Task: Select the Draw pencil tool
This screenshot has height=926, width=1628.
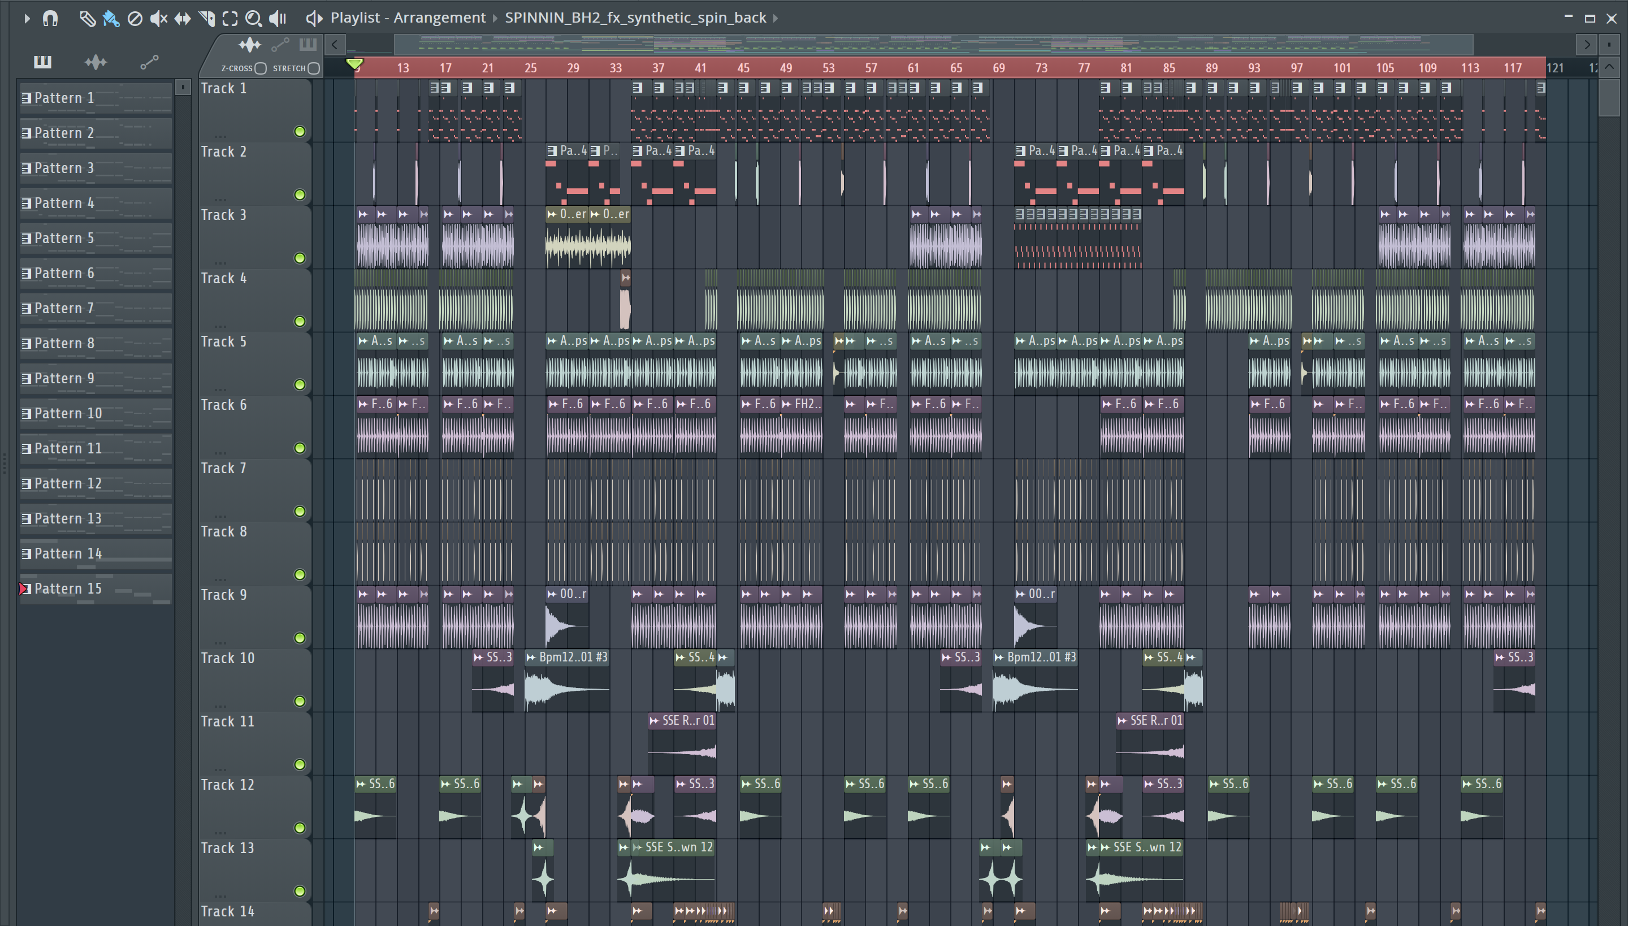Action: click(87, 19)
